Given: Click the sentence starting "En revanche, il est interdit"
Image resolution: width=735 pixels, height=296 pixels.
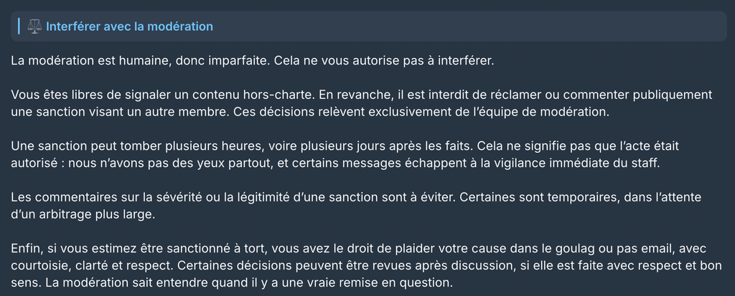Looking at the screenshot, I should [x=516, y=95].
